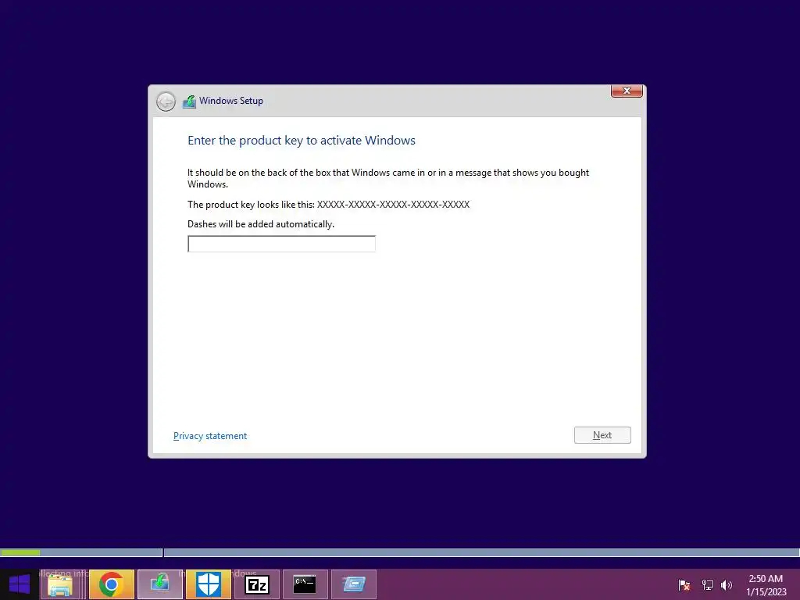Image resolution: width=800 pixels, height=600 pixels.
Task: Open File Explorer from the taskbar
Action: [59, 584]
